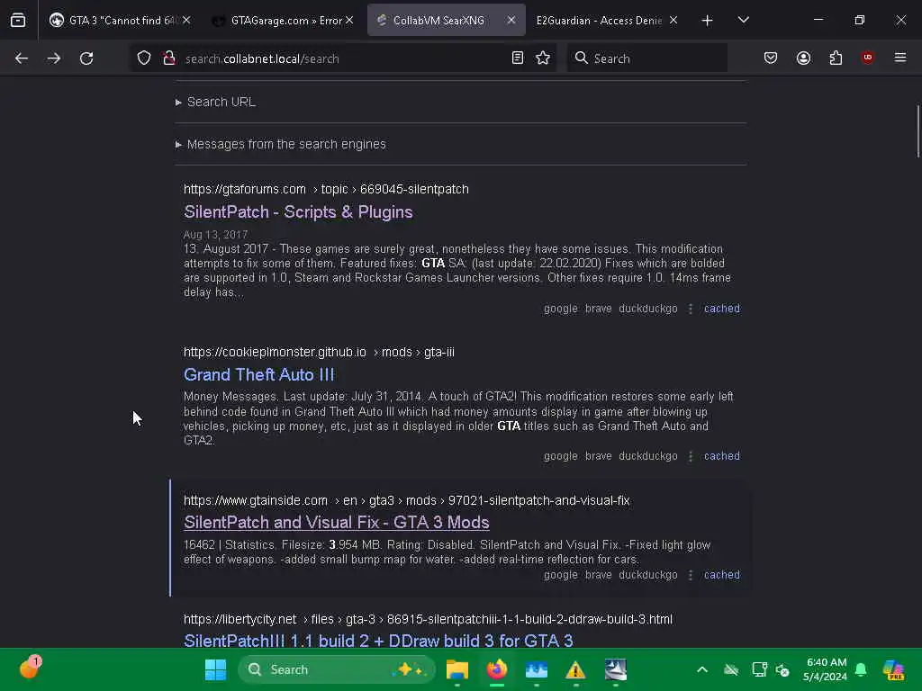
Task: Toggle reader view for this page
Action: [x=518, y=58]
